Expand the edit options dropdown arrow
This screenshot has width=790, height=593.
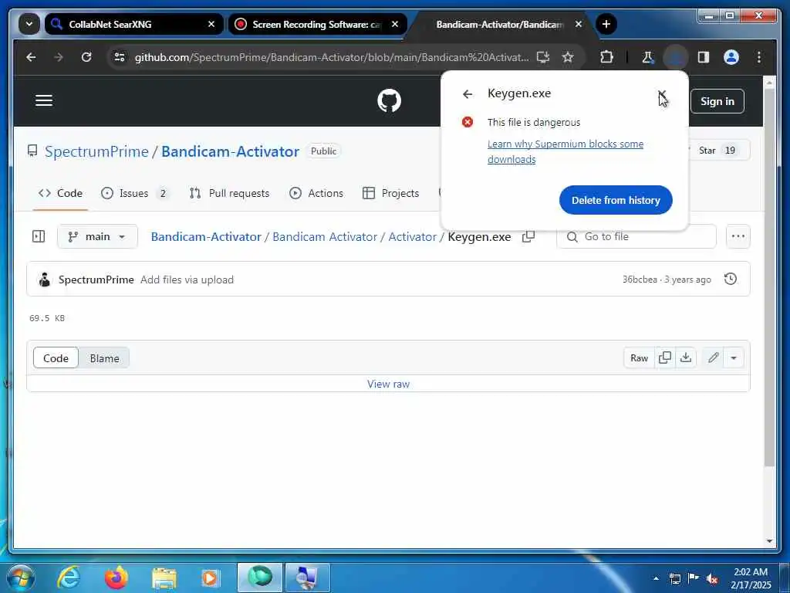point(734,358)
